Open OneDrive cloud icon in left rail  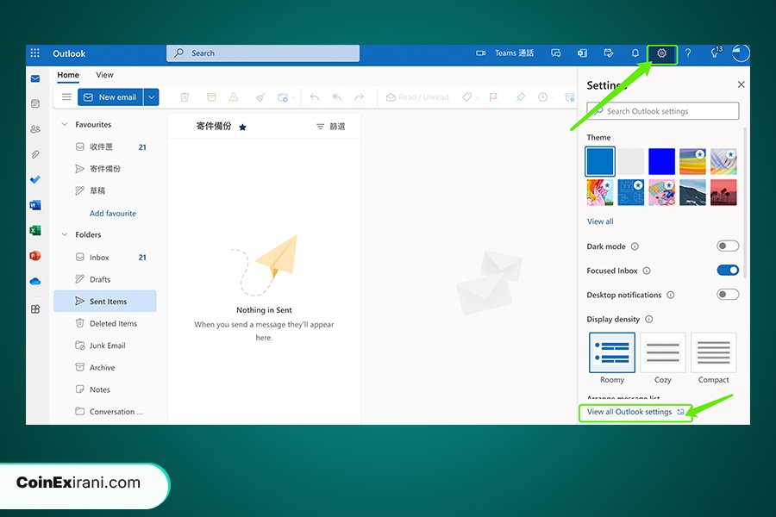(x=35, y=281)
